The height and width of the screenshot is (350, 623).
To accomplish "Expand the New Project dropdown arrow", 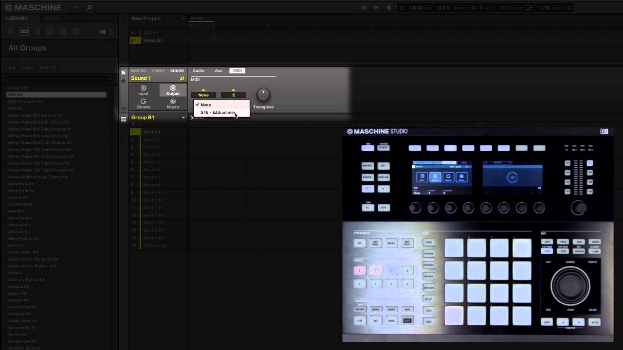I will pos(183,18).
